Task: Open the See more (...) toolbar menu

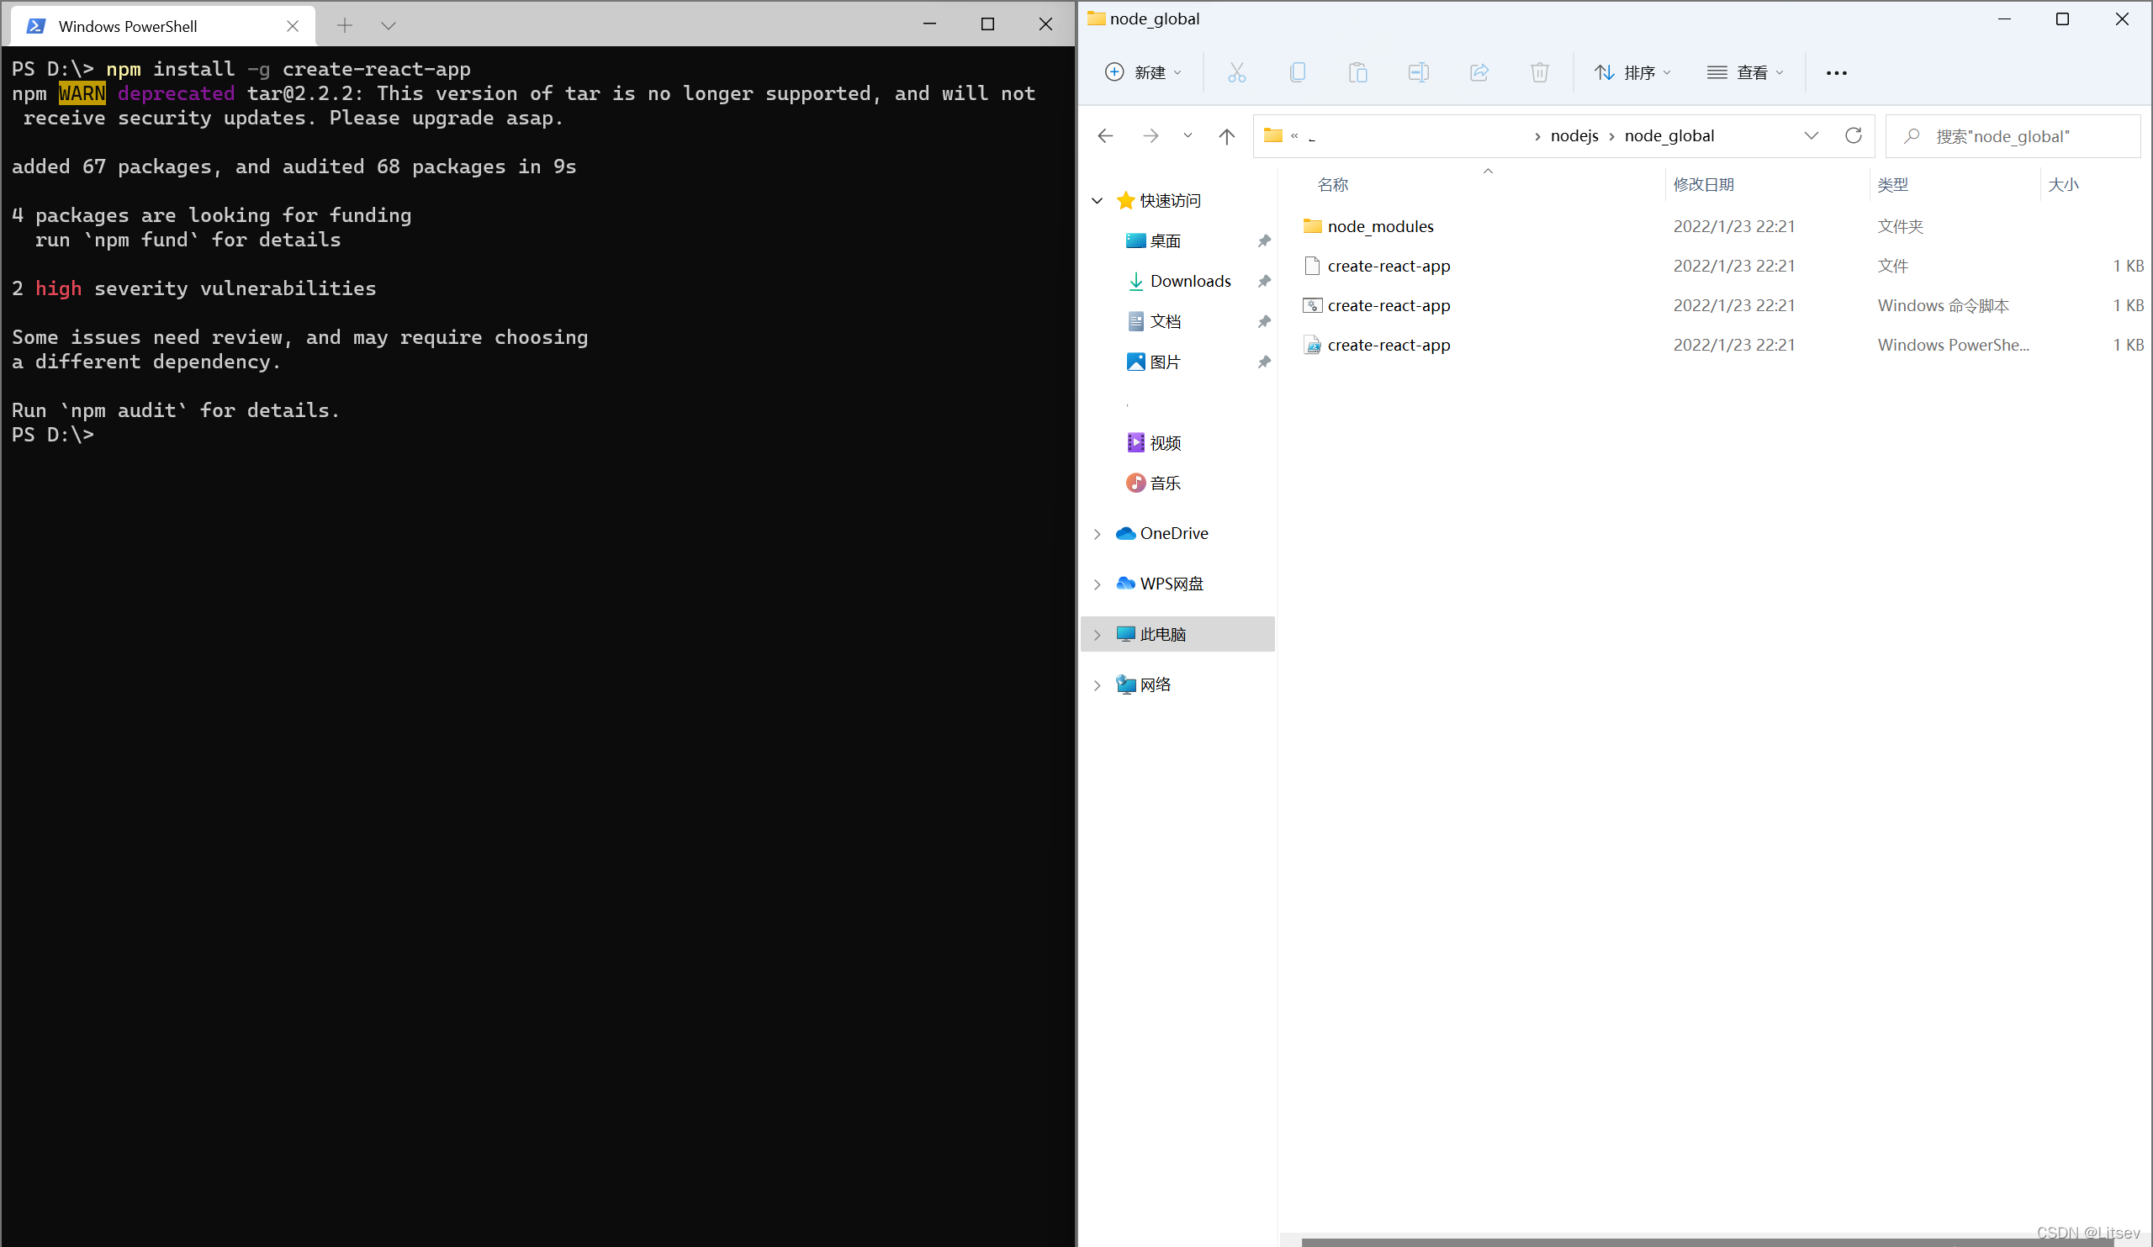Action: (1835, 71)
